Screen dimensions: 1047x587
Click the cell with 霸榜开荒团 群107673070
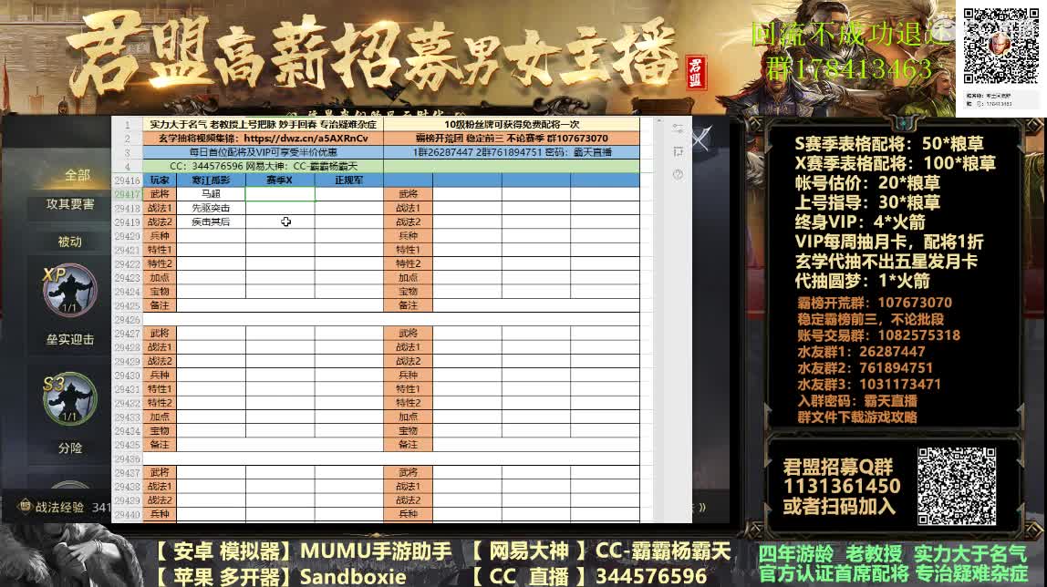512,138
